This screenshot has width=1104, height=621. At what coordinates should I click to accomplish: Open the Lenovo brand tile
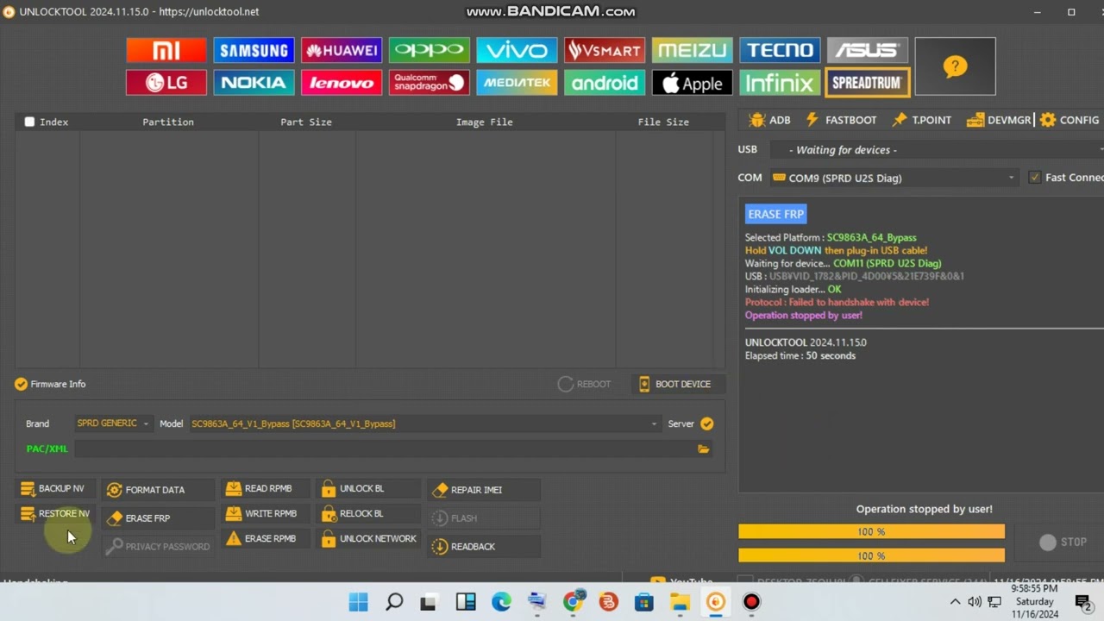(342, 83)
